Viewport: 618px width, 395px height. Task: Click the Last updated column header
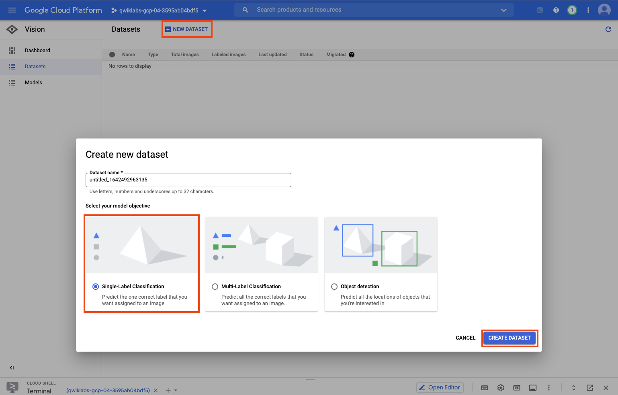pos(272,55)
